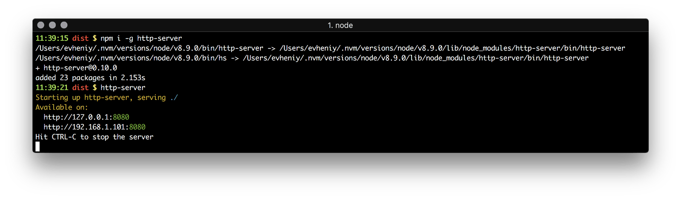
Task: Click the white terminal cursor block
Action: coord(37,147)
